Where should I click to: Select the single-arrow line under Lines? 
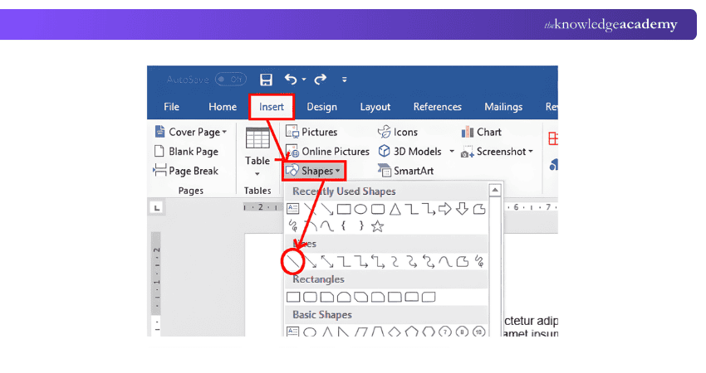click(x=311, y=262)
